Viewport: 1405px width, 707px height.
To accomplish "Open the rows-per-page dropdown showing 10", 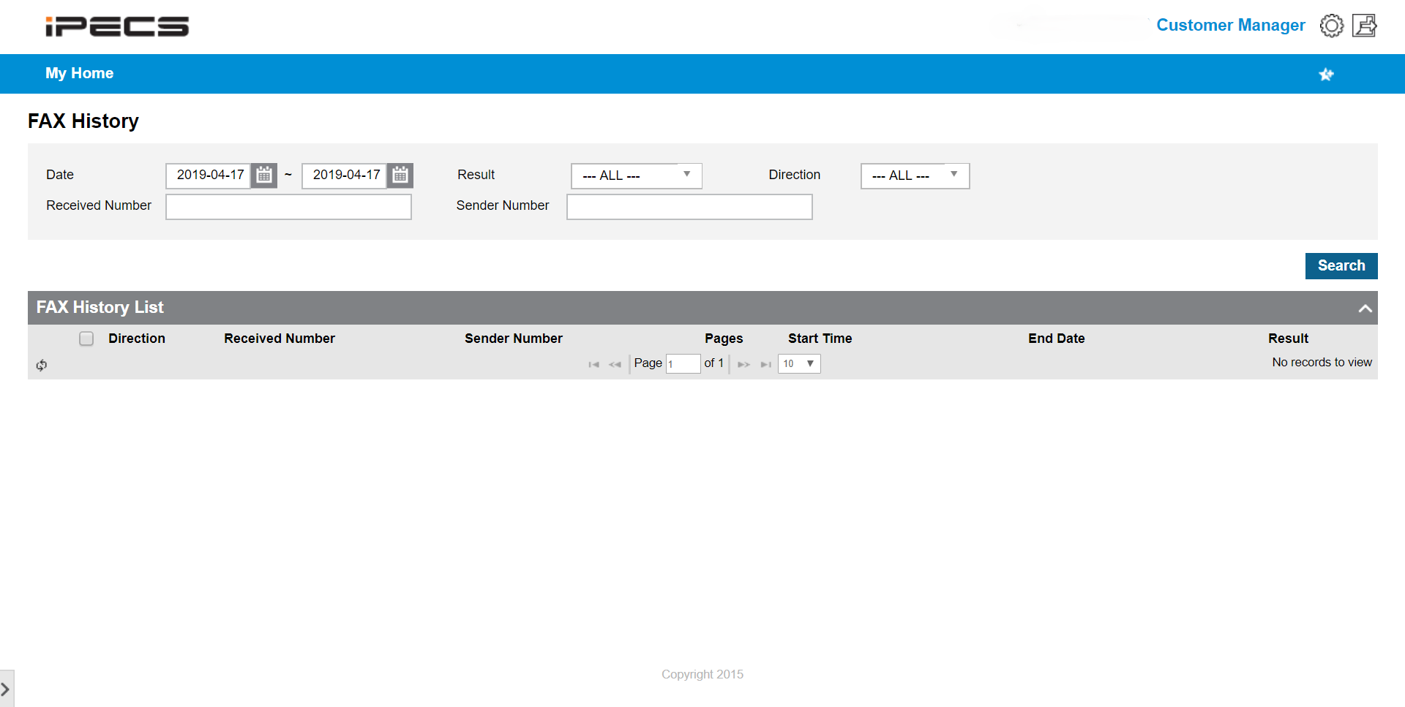I will 799,363.
